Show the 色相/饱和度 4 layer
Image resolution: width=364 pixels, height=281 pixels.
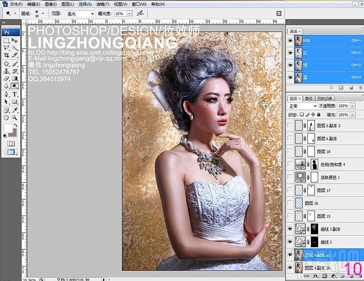point(290,164)
